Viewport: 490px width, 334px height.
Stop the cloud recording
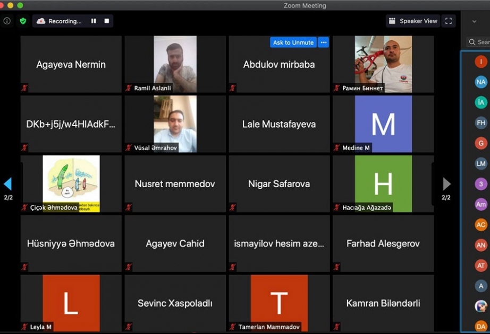[x=107, y=21]
